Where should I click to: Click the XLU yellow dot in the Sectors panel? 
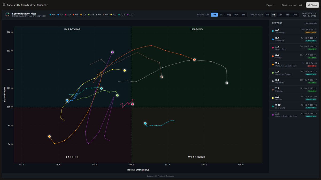(273, 98)
